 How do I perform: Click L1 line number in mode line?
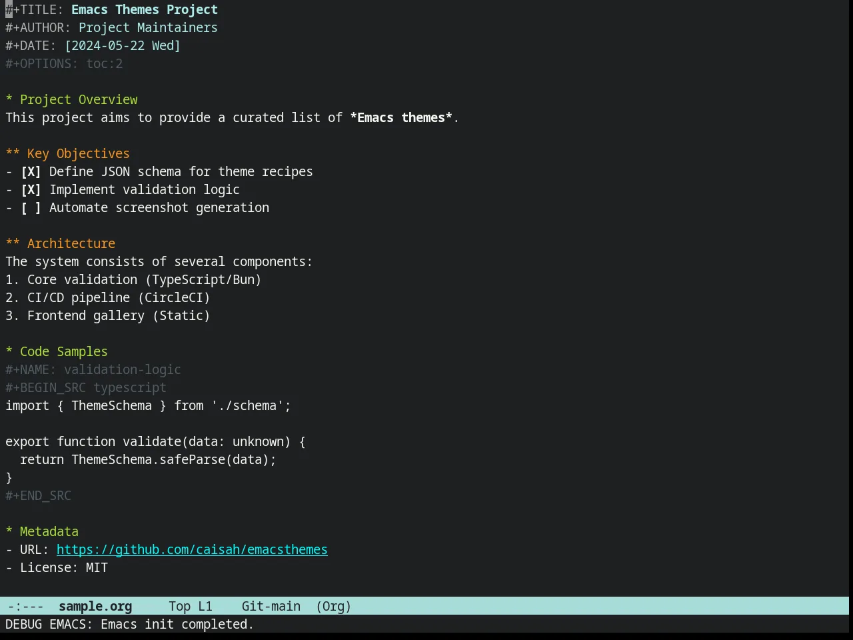pos(205,607)
